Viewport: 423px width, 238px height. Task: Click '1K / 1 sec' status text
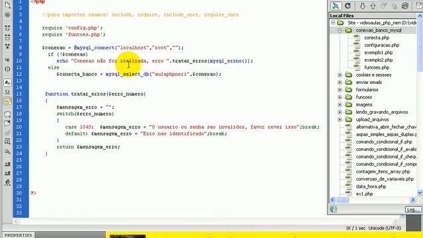356,228
